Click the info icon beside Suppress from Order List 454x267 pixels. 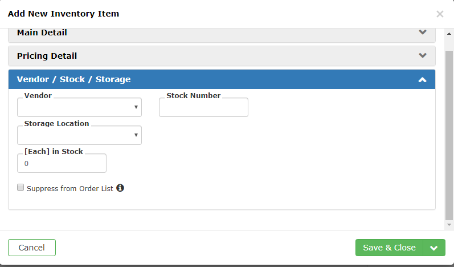pyautogui.click(x=120, y=188)
